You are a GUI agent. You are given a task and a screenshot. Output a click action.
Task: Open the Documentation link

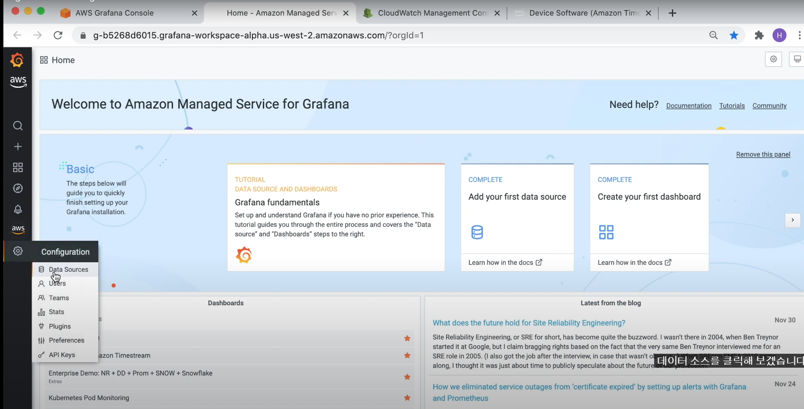(689, 106)
